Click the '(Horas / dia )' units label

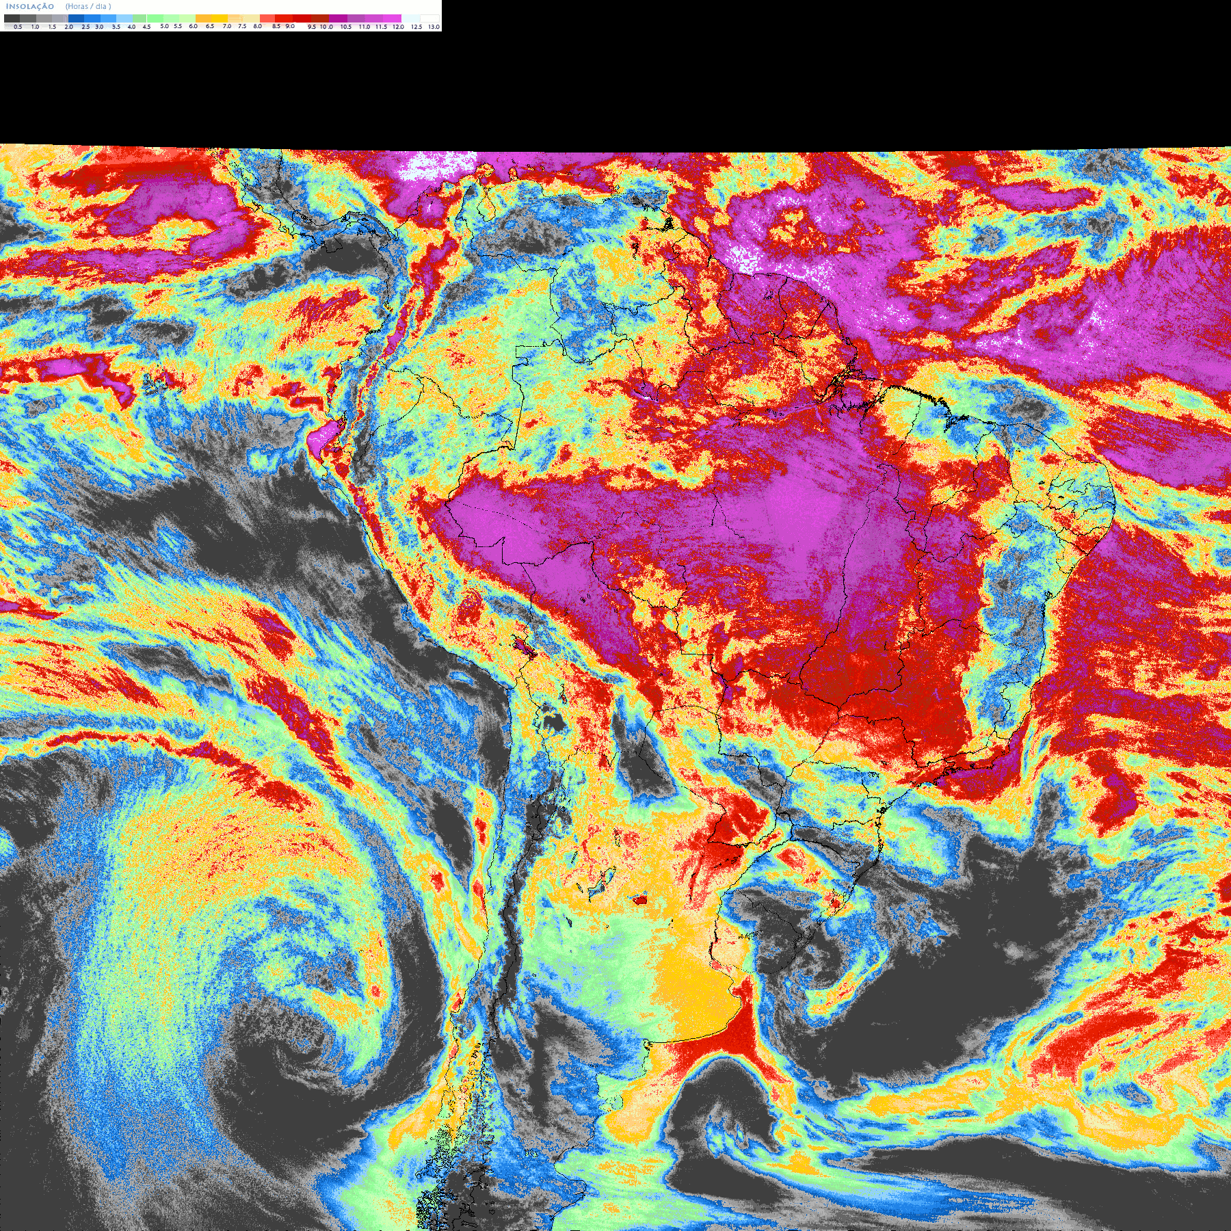[x=88, y=6]
